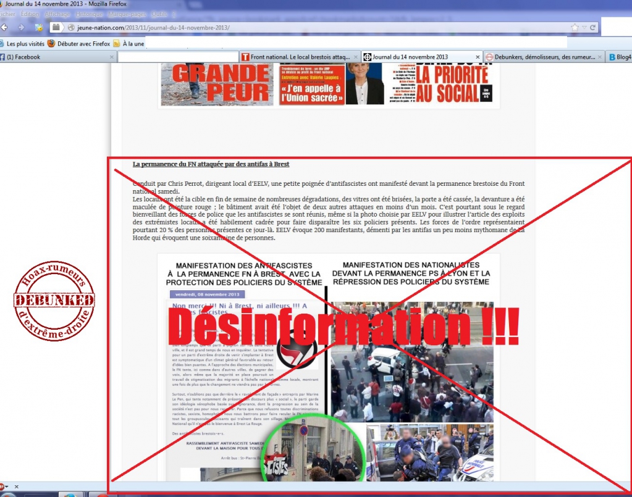Image resolution: width=632 pixels, height=497 pixels.
Task: Click the MANIFESTATION DES NATIONALISTES caption
Action: [x=411, y=274]
